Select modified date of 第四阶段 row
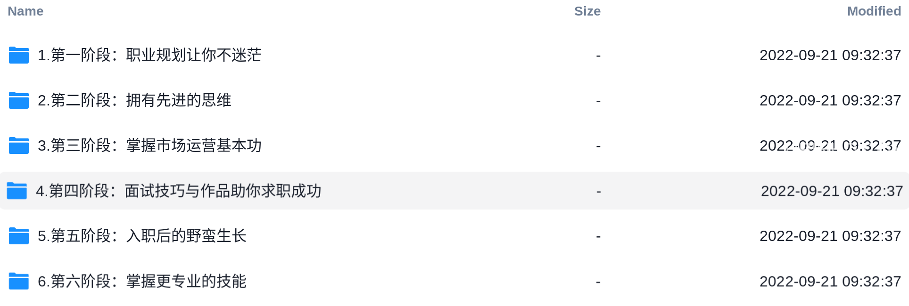The width and height of the screenshot is (909, 306). (832, 191)
